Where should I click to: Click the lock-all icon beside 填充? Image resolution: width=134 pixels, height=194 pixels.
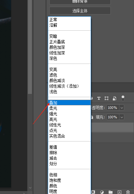pyautogui.click(x=92, y=117)
